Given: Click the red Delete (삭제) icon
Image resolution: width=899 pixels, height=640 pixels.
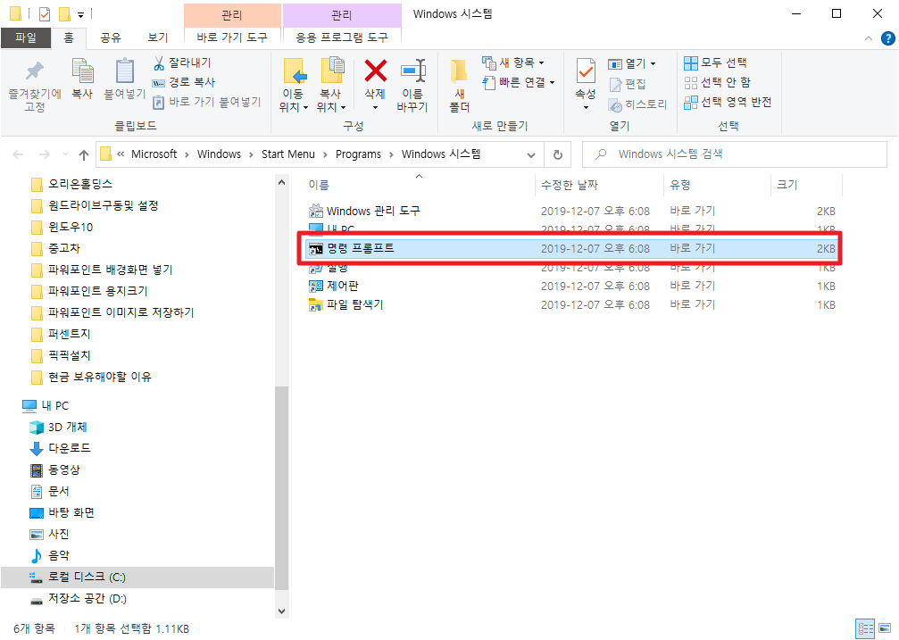Looking at the screenshot, I should (376, 71).
